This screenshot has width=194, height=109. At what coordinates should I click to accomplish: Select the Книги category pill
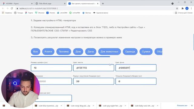48,51
